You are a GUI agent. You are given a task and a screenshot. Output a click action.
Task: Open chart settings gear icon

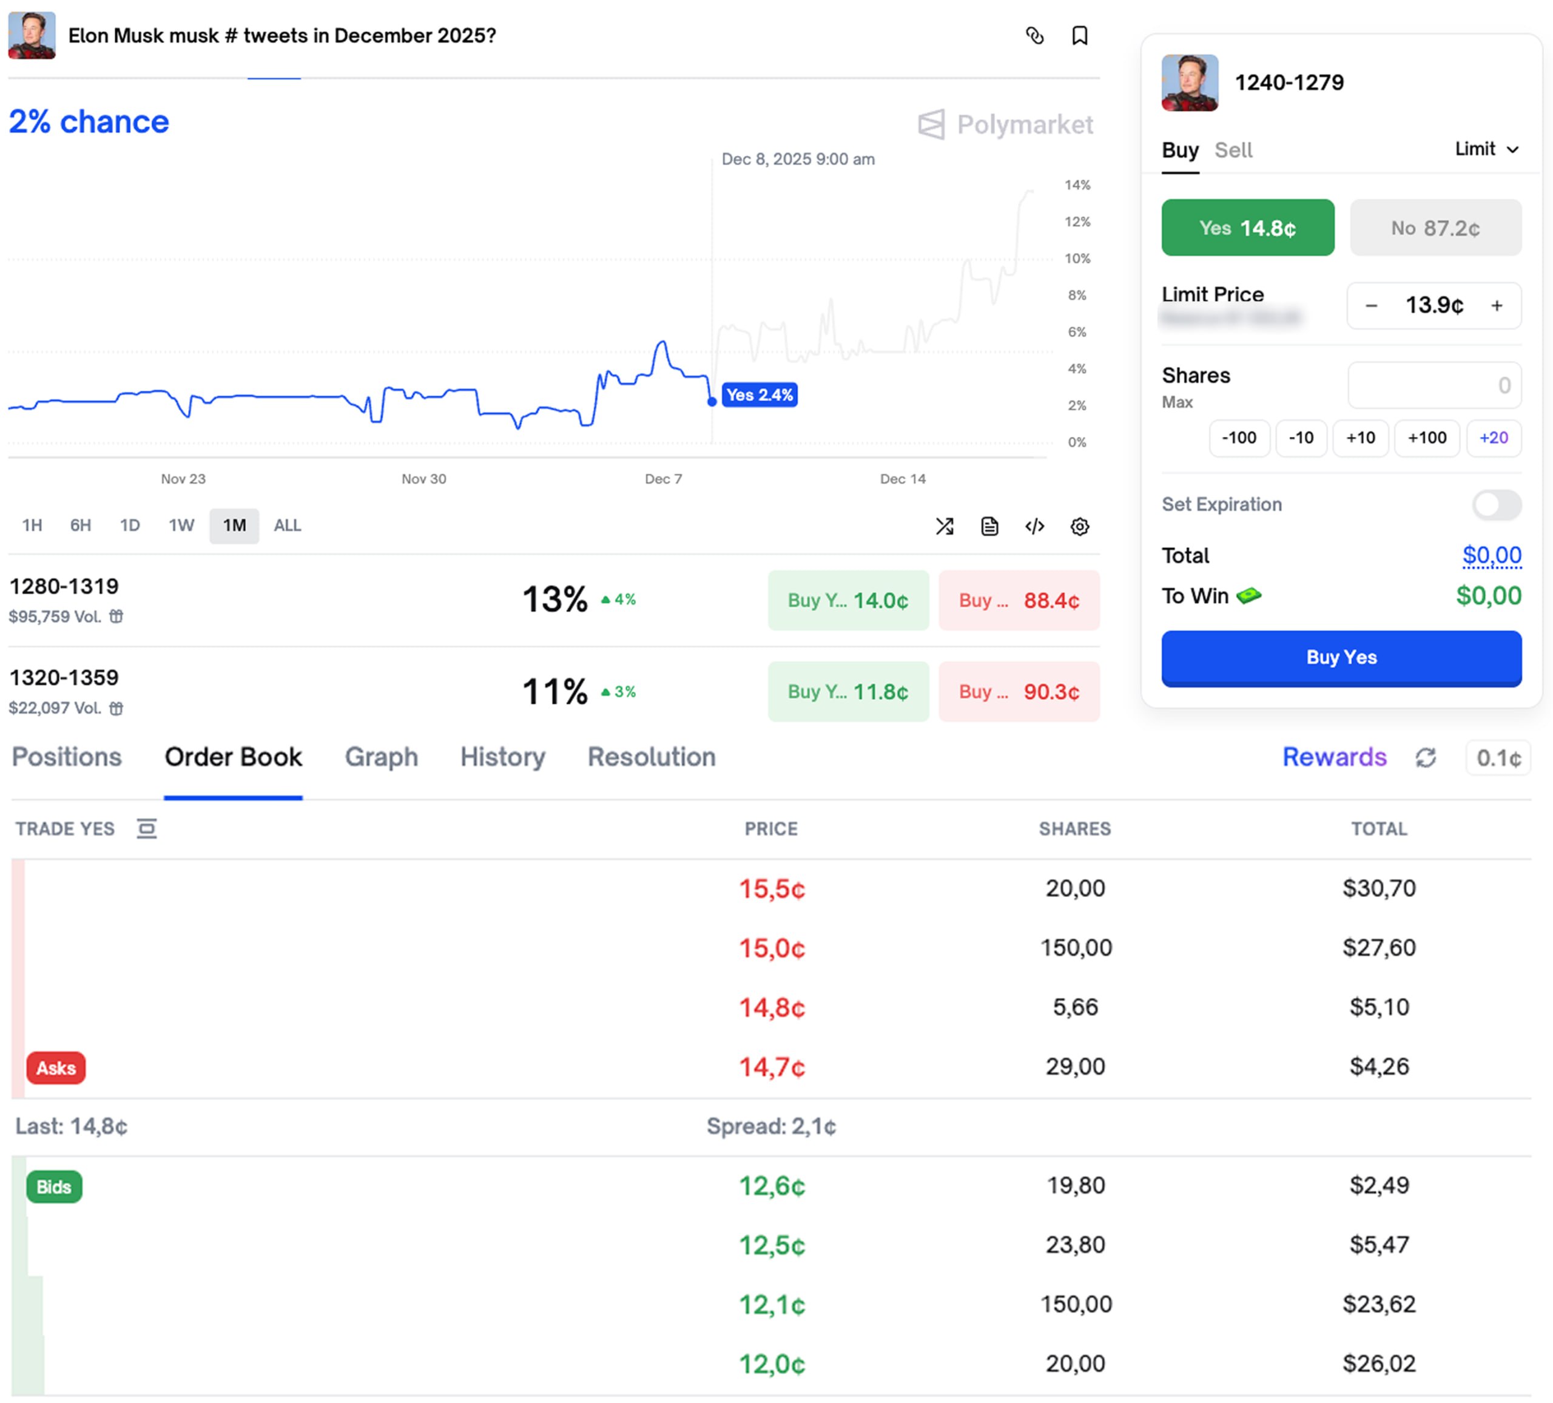click(1079, 526)
